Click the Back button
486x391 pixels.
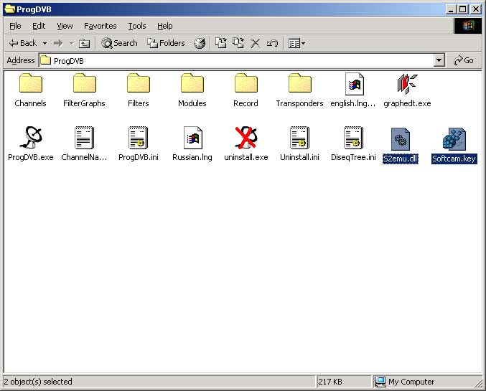click(x=23, y=43)
